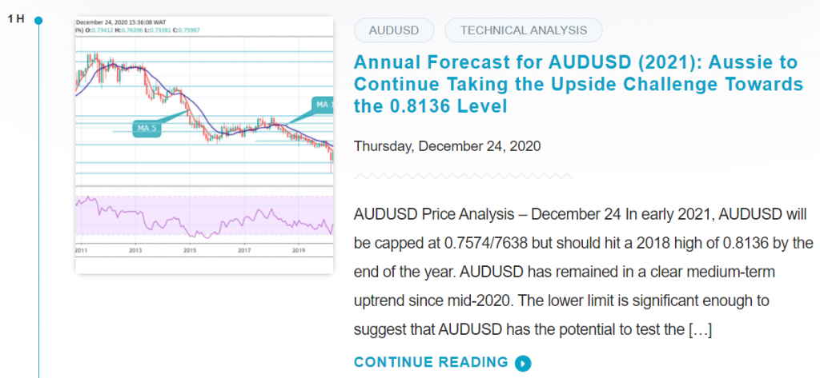
Task: Click the 2011 year on chart axis
Action: (82, 250)
